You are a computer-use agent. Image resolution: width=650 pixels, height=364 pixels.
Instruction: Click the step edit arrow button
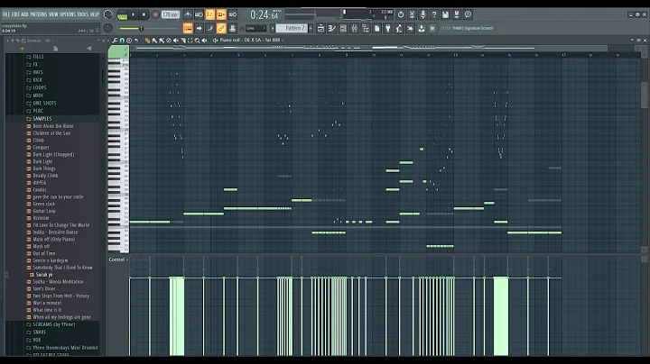199,28
